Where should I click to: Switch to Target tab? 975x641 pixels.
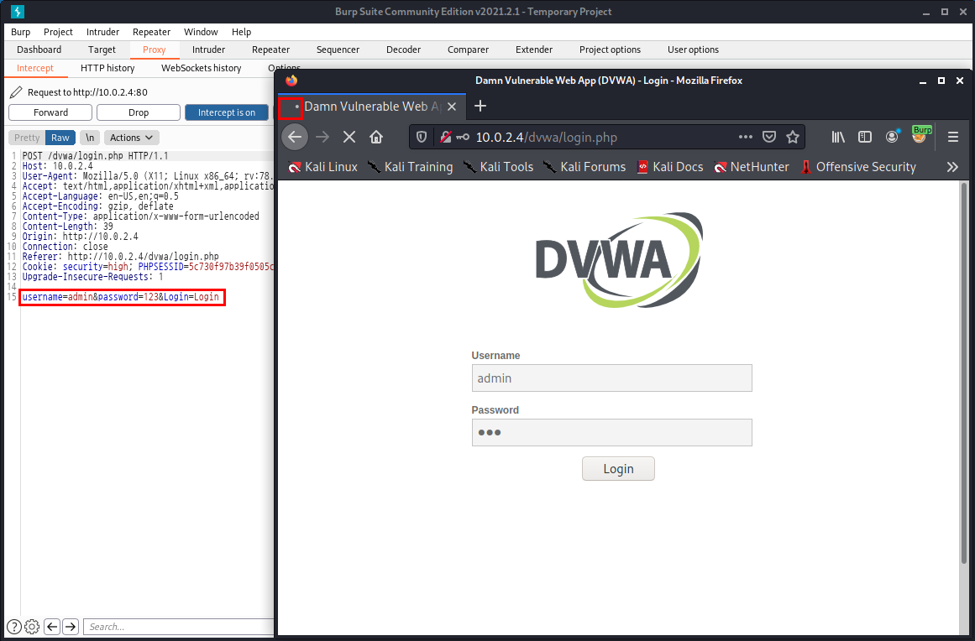point(102,50)
